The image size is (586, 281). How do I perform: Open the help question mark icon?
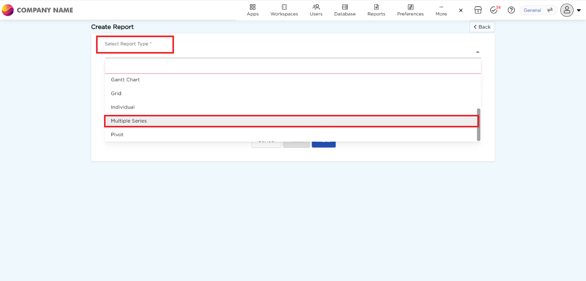(511, 10)
